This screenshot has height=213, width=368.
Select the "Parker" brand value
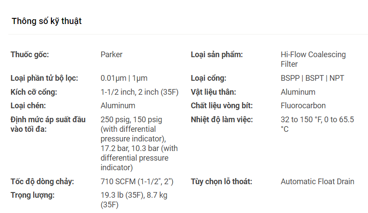click(111, 55)
